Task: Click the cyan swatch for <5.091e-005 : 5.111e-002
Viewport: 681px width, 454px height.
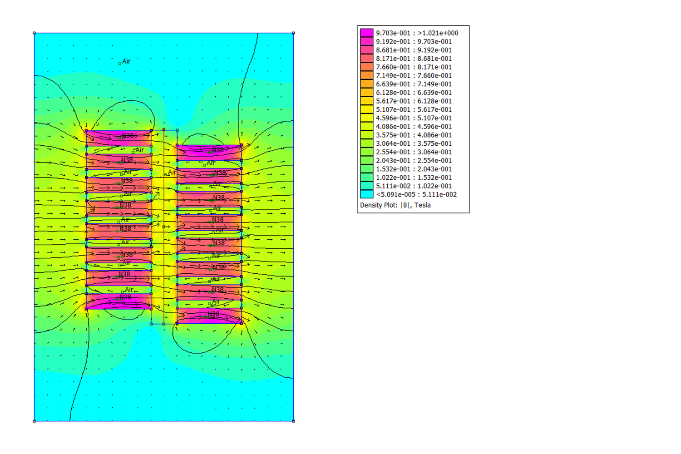Action: click(x=366, y=194)
